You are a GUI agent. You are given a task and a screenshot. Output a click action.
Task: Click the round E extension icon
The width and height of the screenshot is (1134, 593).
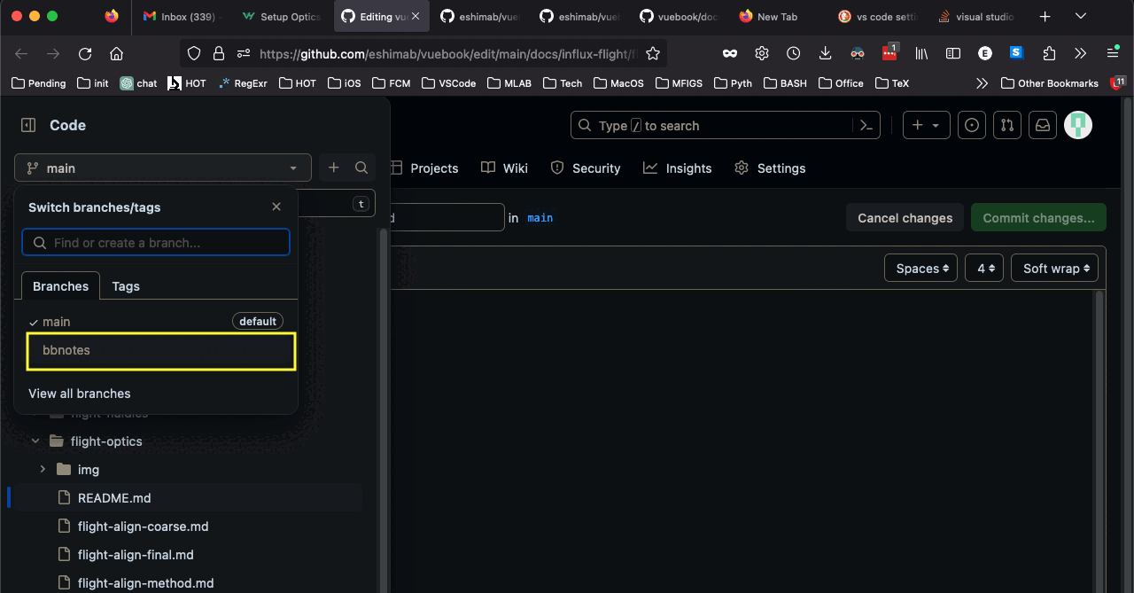pyautogui.click(x=984, y=53)
